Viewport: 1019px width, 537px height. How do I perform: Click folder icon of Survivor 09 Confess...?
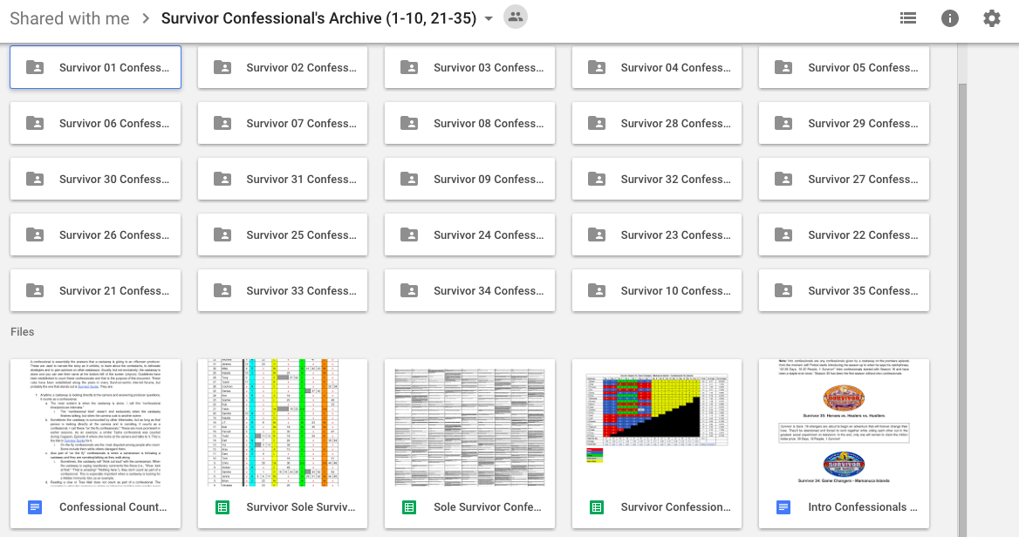(x=409, y=179)
